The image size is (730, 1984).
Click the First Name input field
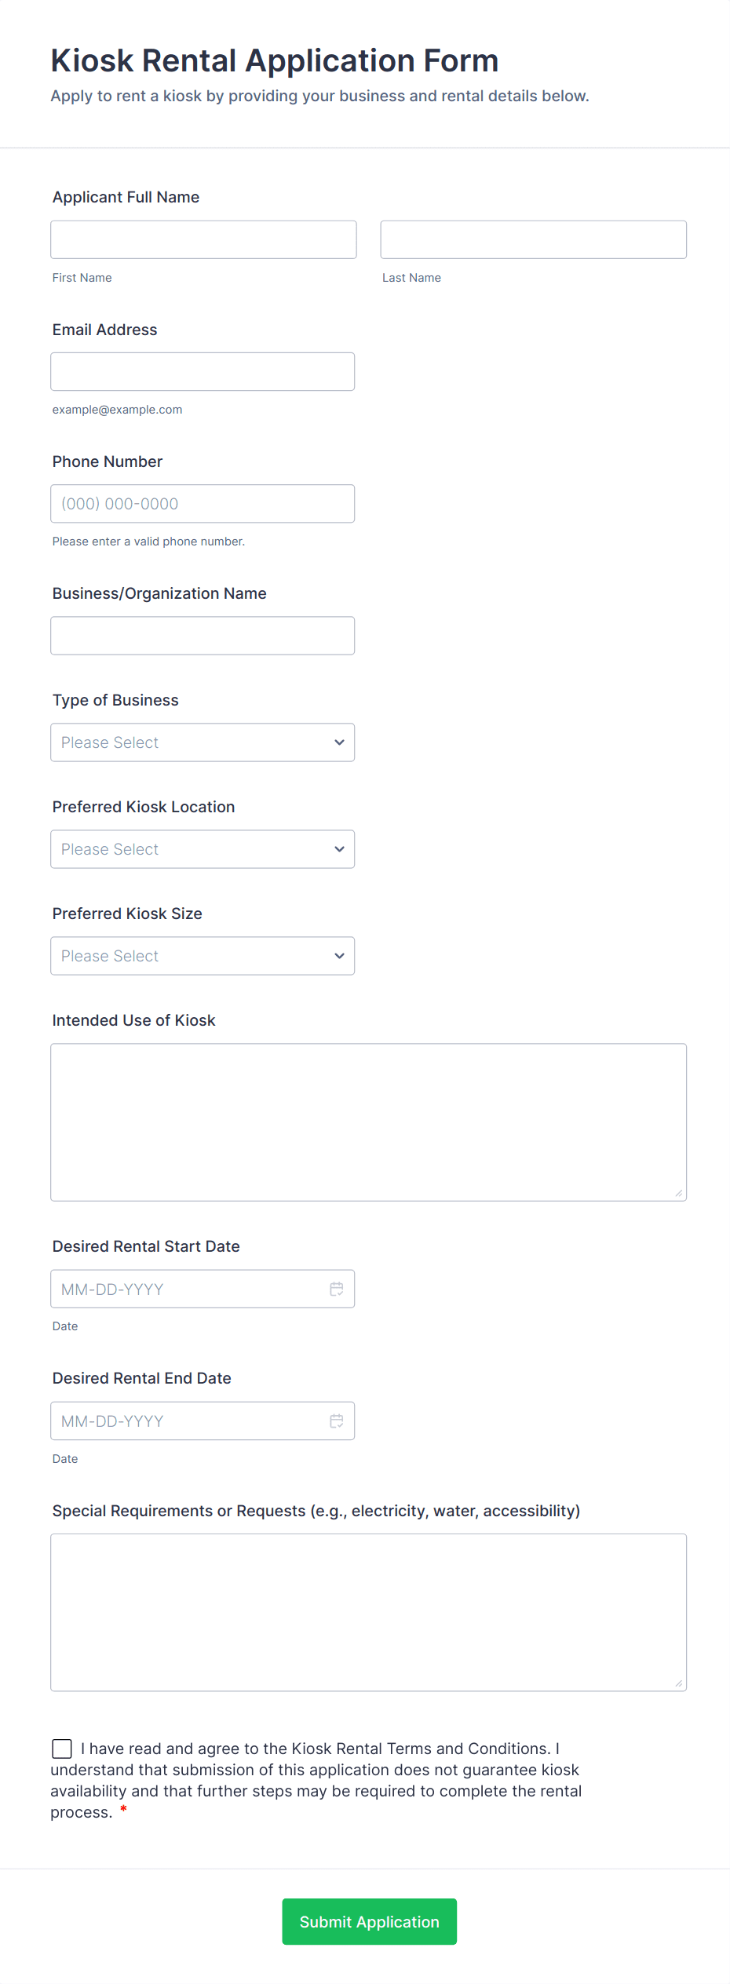point(203,239)
